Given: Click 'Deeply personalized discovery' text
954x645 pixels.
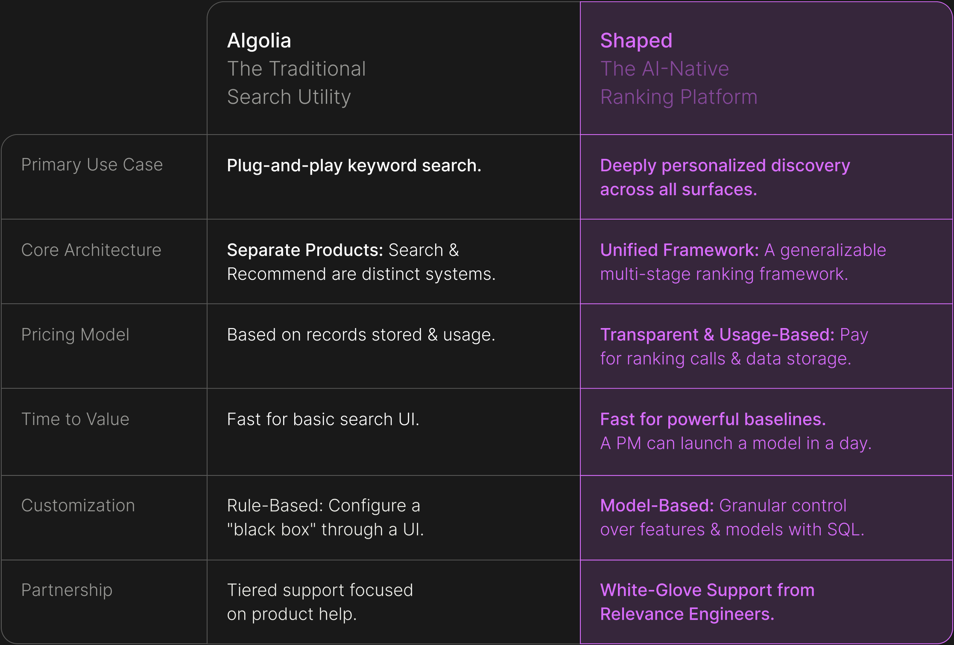Looking at the screenshot, I should tap(725, 166).
